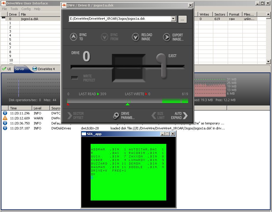Click the SDL_app window title icon
This screenshot has width=272, height=212.
[x=84, y=134]
